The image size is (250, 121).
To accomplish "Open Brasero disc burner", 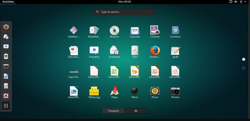I will click(x=114, y=32).
